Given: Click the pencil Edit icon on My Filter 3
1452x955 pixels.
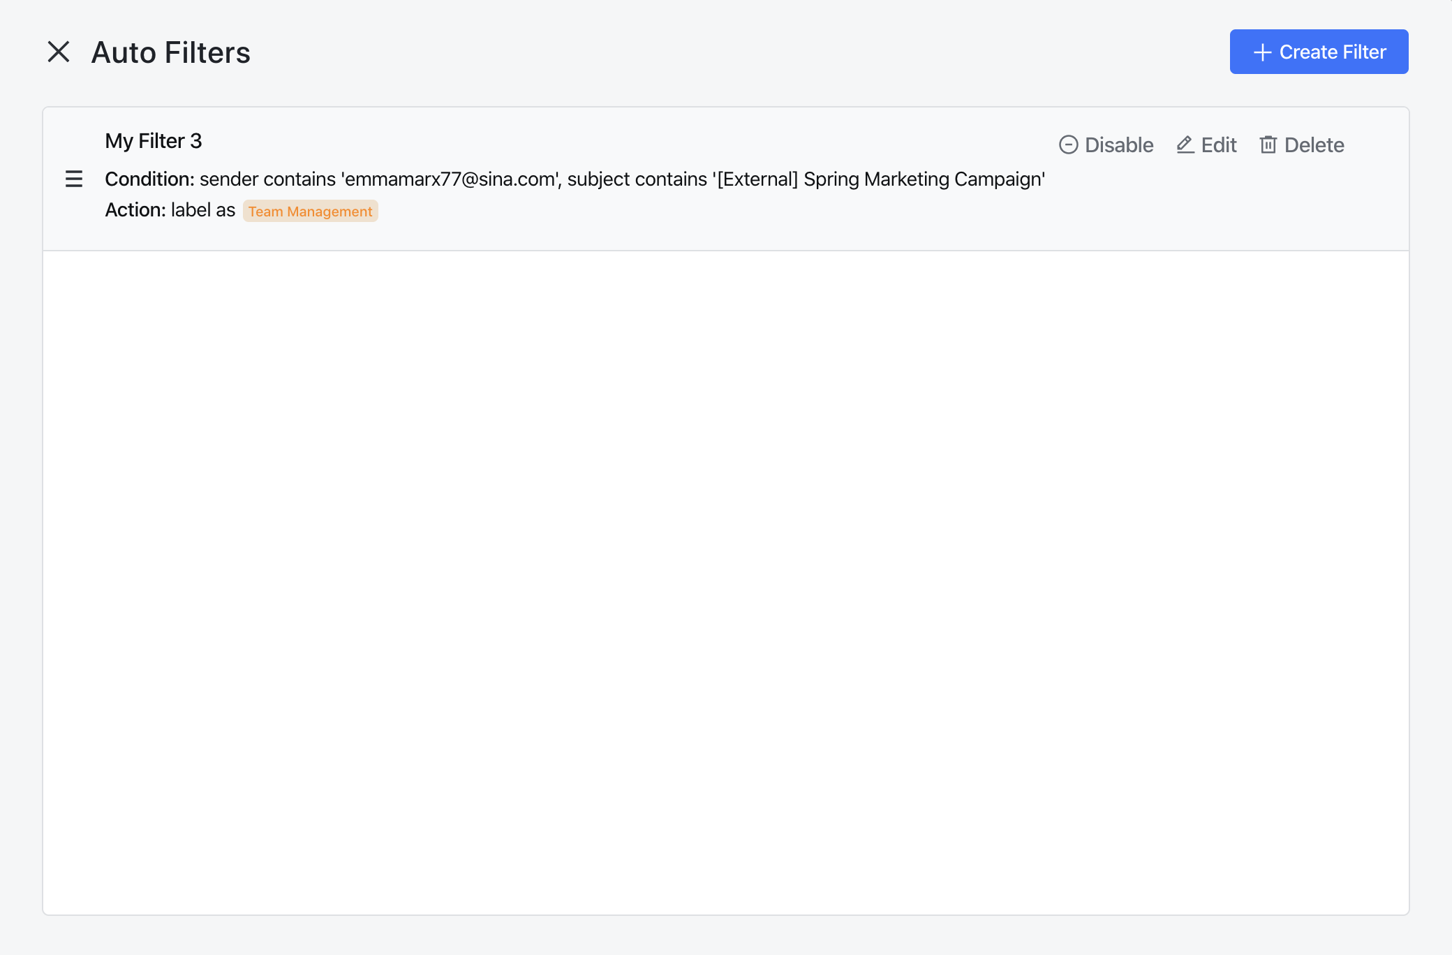Looking at the screenshot, I should click(x=1185, y=145).
